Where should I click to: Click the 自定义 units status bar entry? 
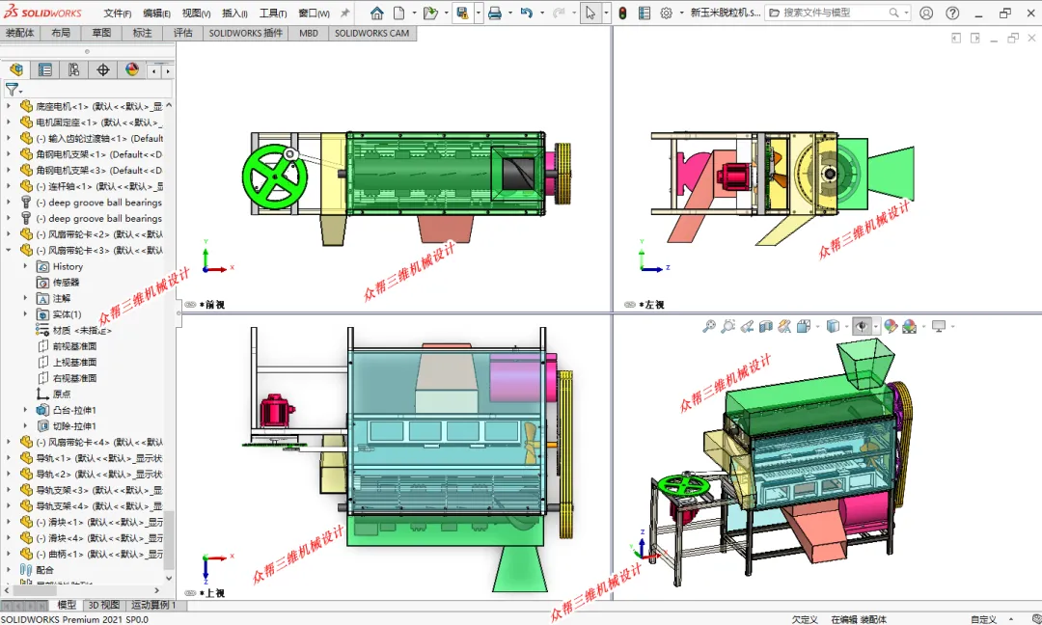tap(983, 619)
